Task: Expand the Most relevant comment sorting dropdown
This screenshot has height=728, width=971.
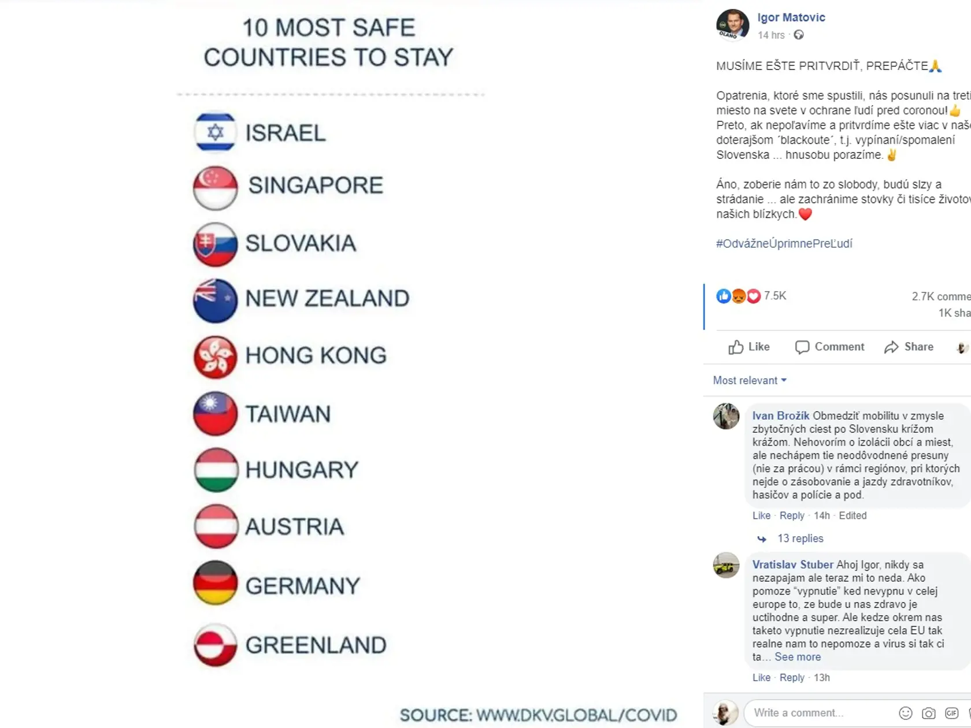Action: [750, 380]
